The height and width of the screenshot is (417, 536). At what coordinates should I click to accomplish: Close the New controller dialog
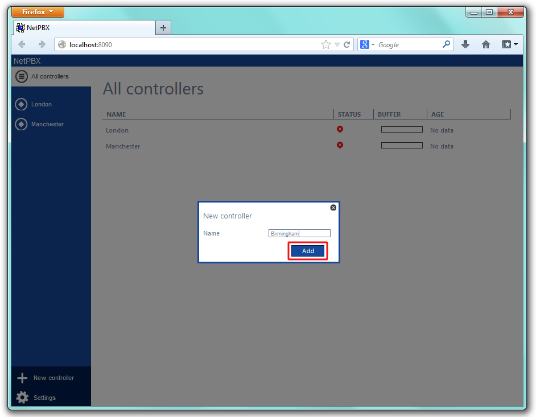[x=333, y=208]
